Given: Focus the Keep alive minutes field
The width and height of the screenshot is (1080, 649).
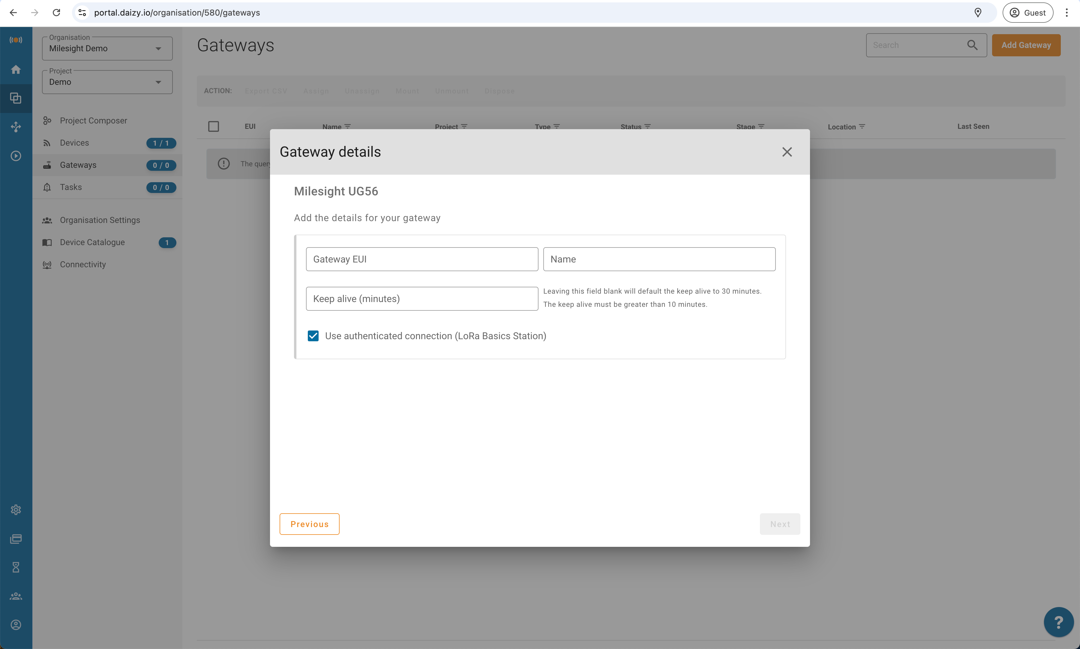Looking at the screenshot, I should 421,299.
